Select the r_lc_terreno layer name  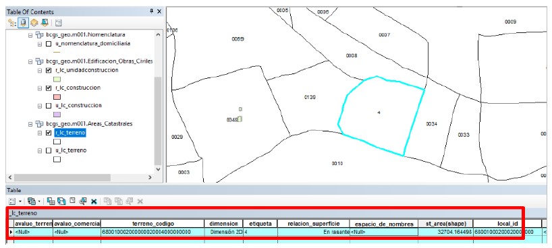pyautogui.click(x=70, y=133)
